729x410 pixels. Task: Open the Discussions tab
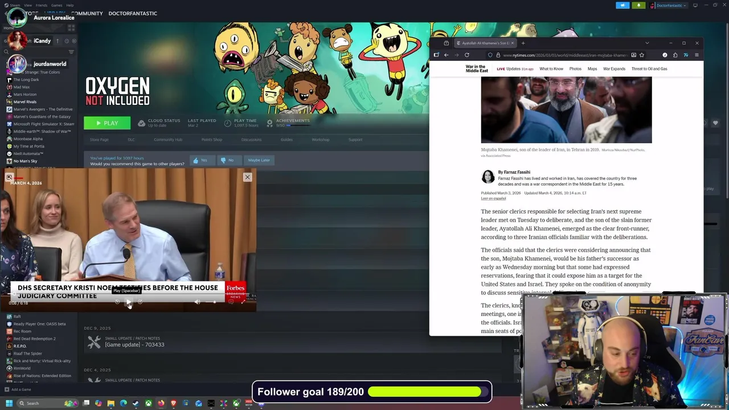pos(251,140)
